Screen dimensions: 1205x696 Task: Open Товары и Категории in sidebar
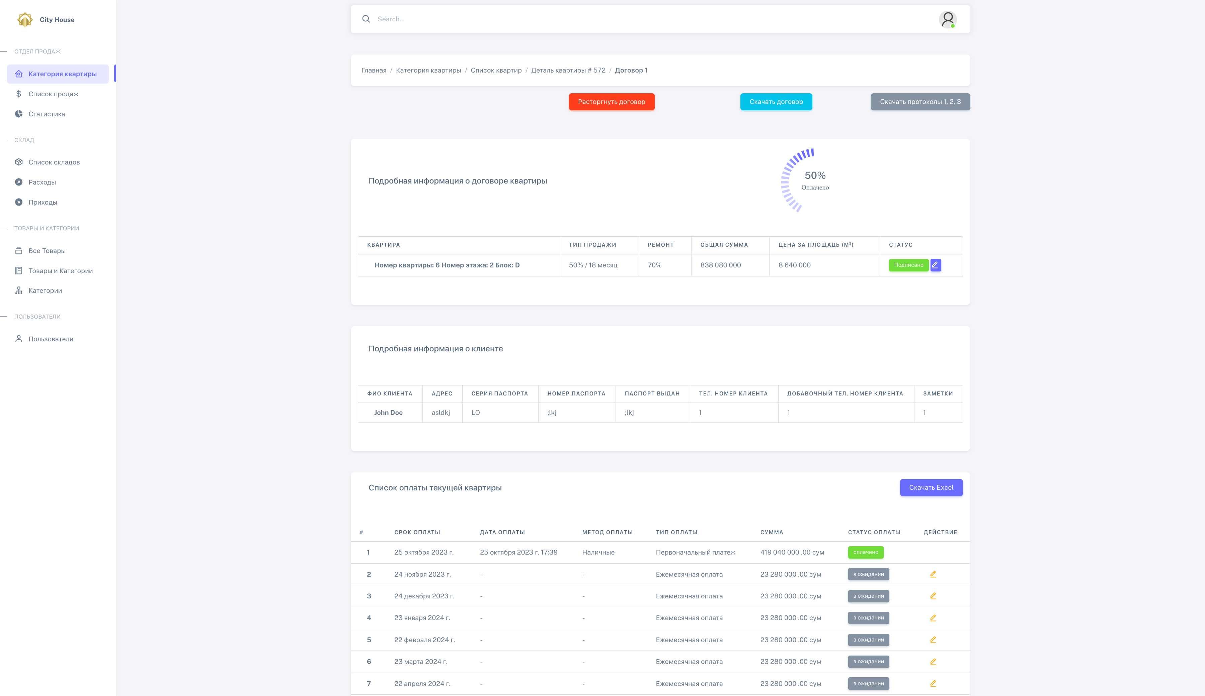(58, 270)
